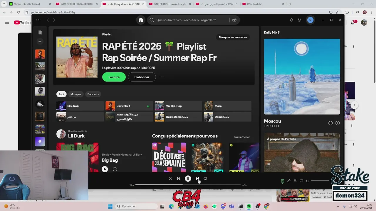Play the Big Bag single
This screenshot has height=211, width=376.
pos(105,169)
